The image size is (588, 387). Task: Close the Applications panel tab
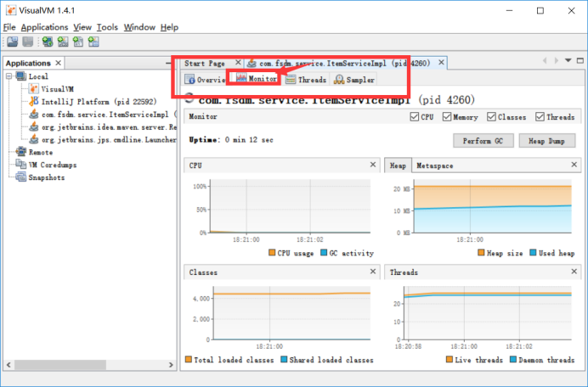[x=58, y=63]
